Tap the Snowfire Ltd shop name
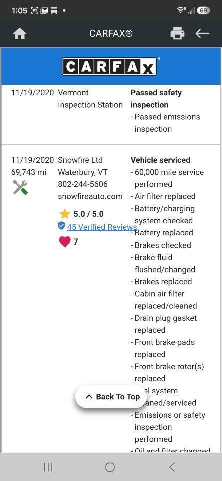This screenshot has height=481, width=222. [80, 160]
